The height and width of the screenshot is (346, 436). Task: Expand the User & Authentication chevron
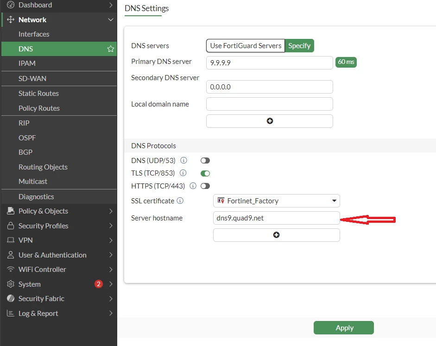(x=111, y=255)
